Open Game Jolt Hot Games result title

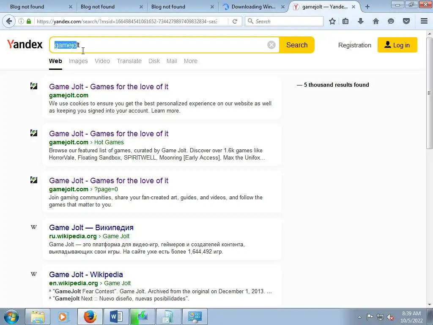click(x=109, y=133)
